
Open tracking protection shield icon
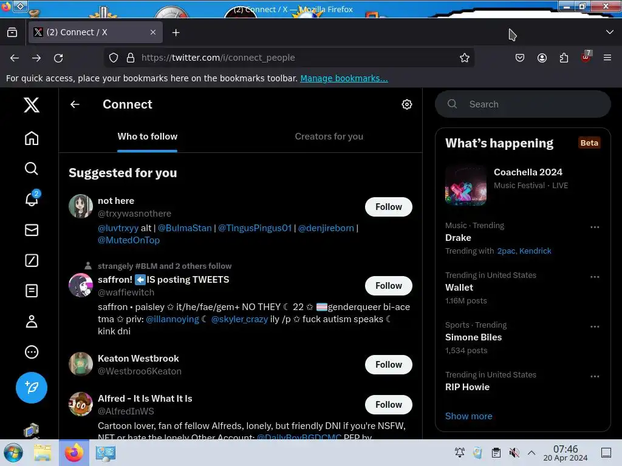coord(114,58)
